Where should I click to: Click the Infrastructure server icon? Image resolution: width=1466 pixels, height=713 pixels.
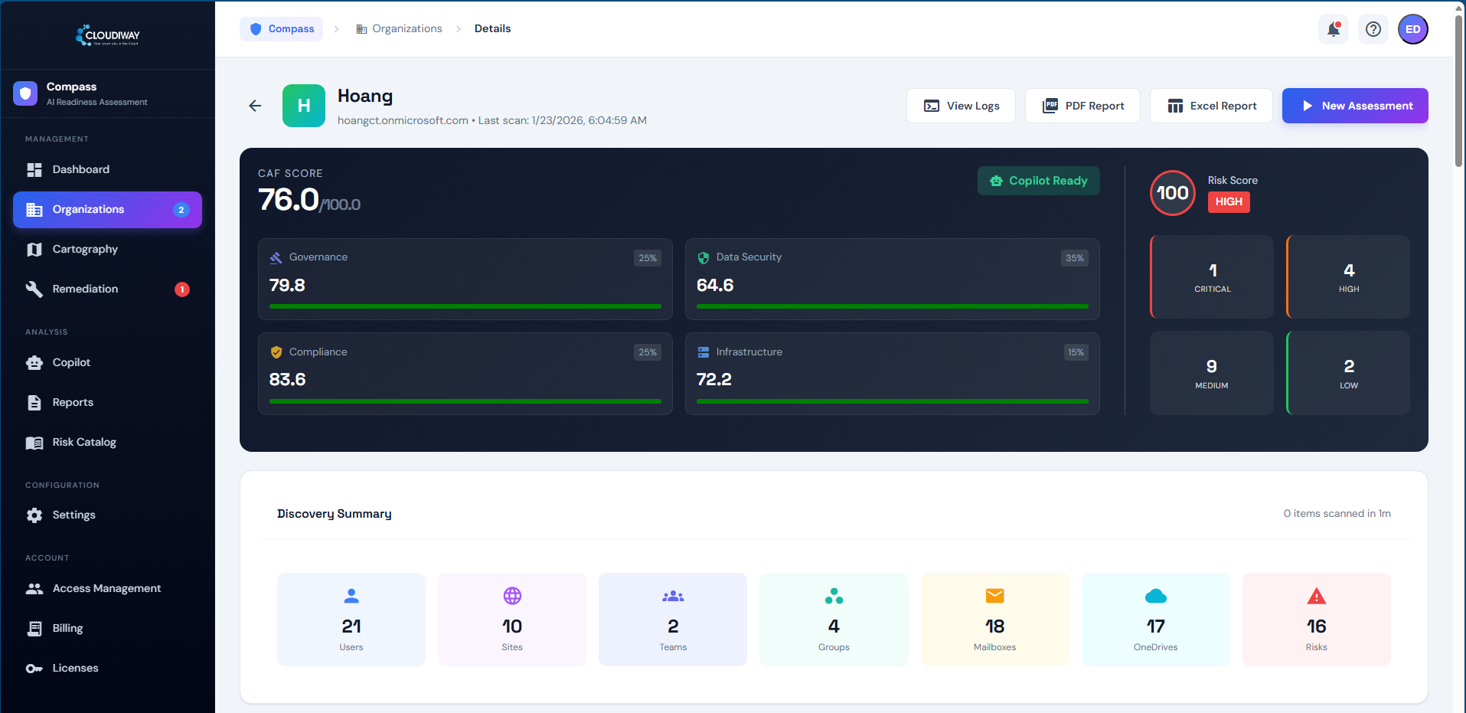tap(704, 352)
